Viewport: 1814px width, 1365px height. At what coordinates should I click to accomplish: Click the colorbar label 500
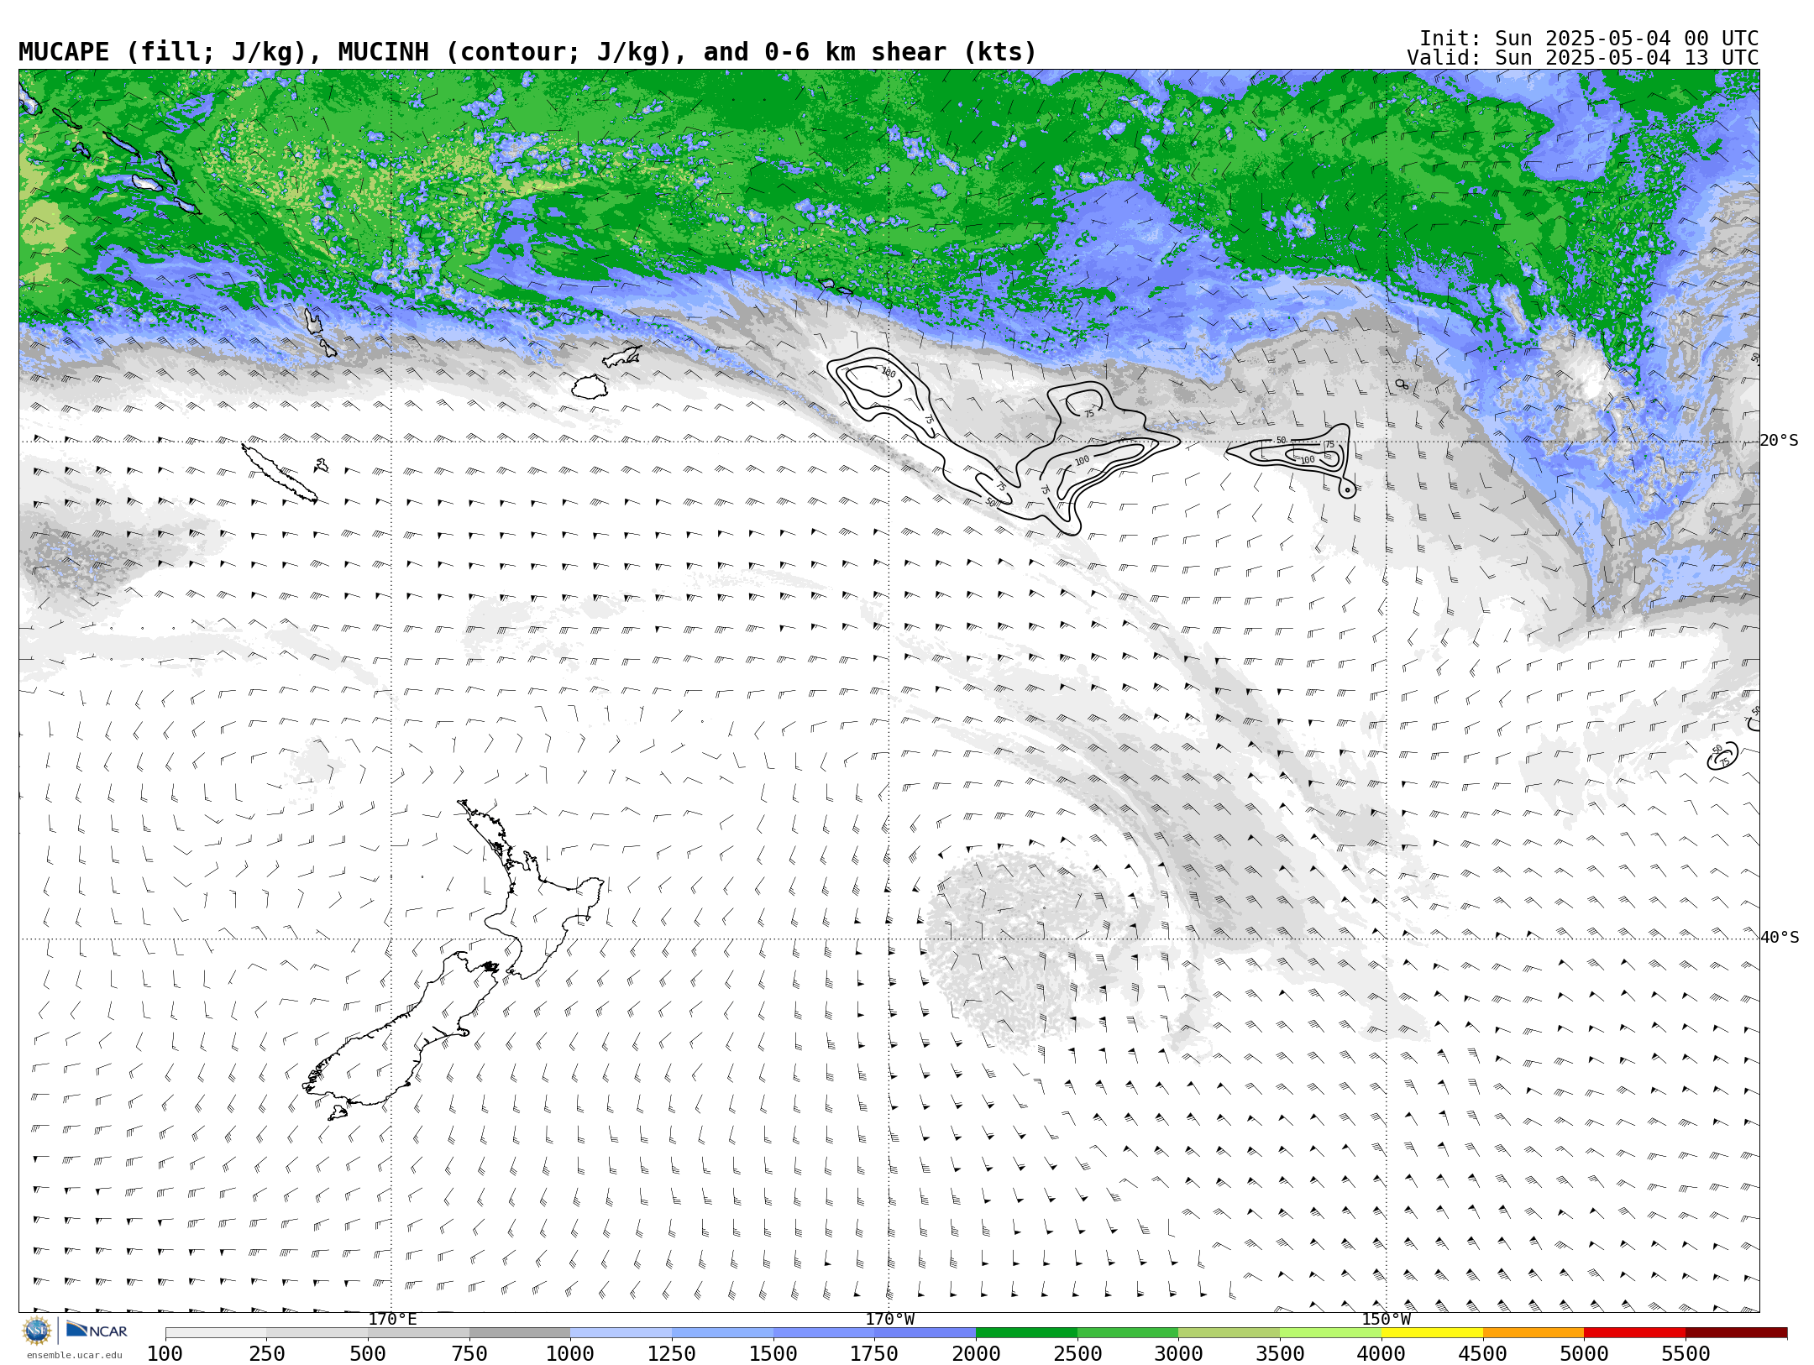(x=368, y=1354)
